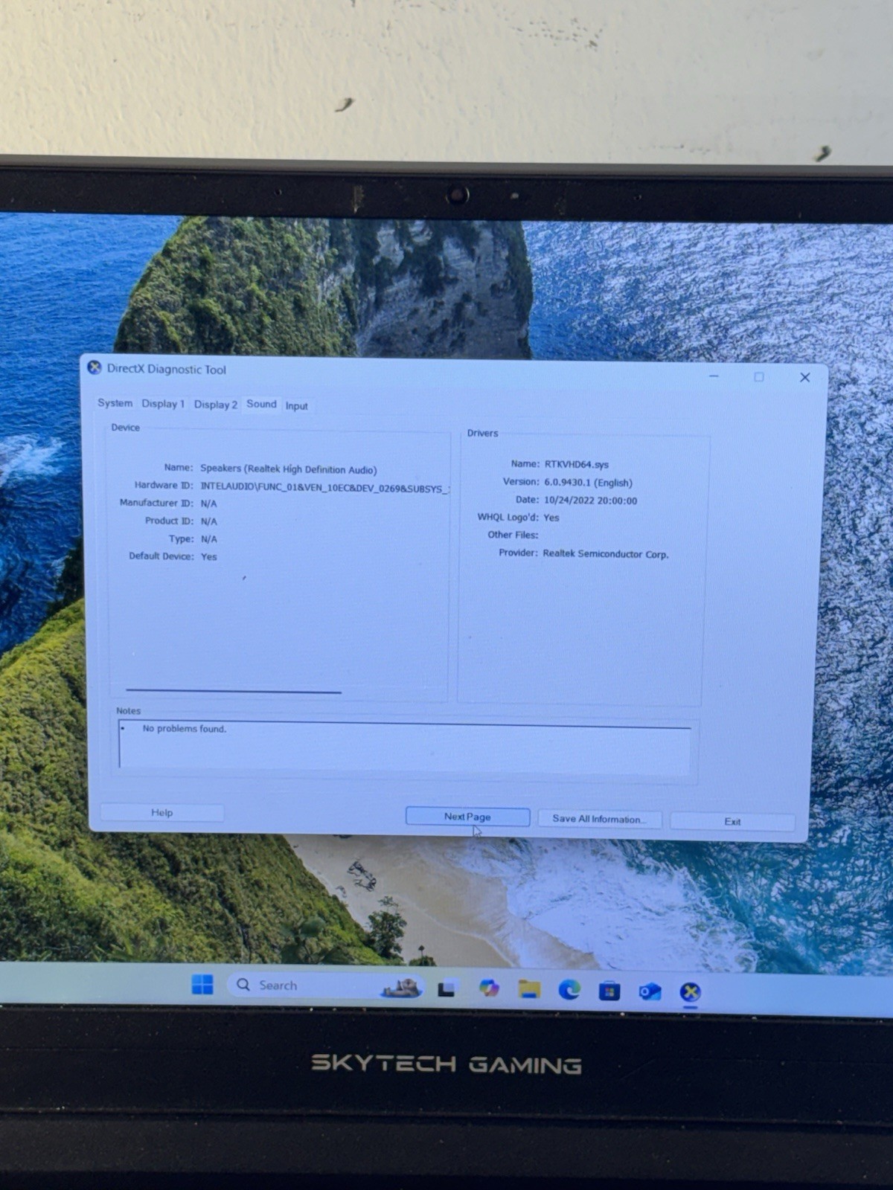Screen dimensions: 893x1190
Task: Click the 'No problems found.' note
Action: pos(185,729)
